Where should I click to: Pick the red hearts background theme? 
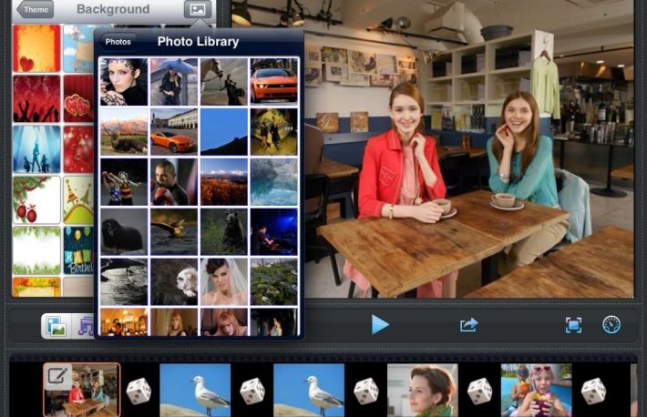[36, 98]
